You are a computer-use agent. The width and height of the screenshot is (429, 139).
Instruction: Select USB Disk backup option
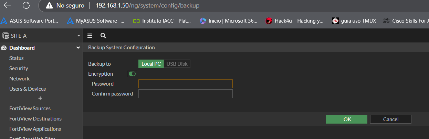pos(177,64)
